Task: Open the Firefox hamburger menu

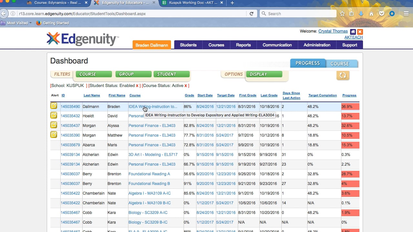Action: (x=406, y=14)
